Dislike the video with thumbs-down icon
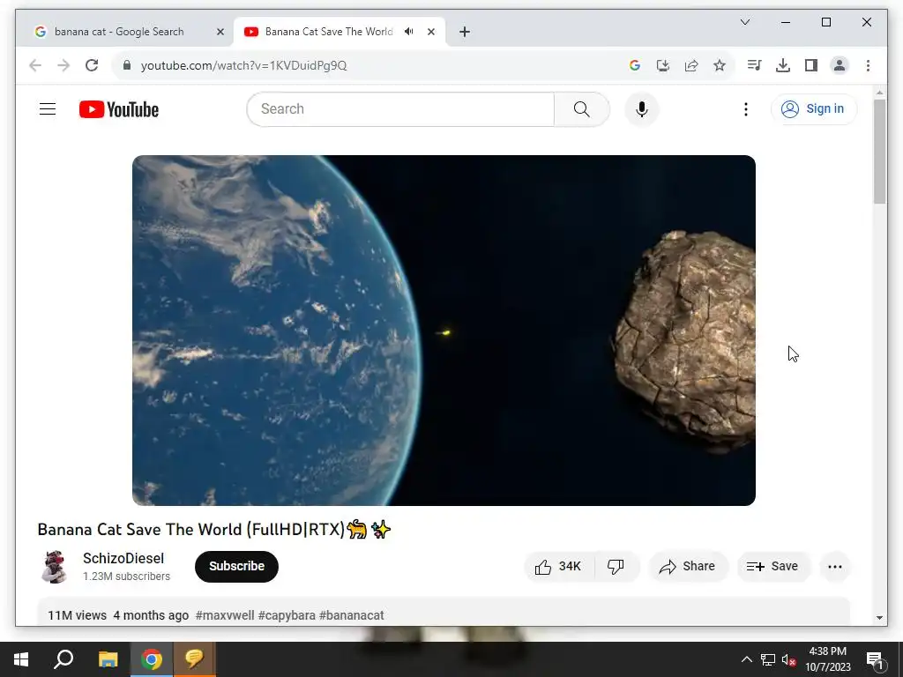Image resolution: width=903 pixels, height=677 pixels. tap(616, 567)
